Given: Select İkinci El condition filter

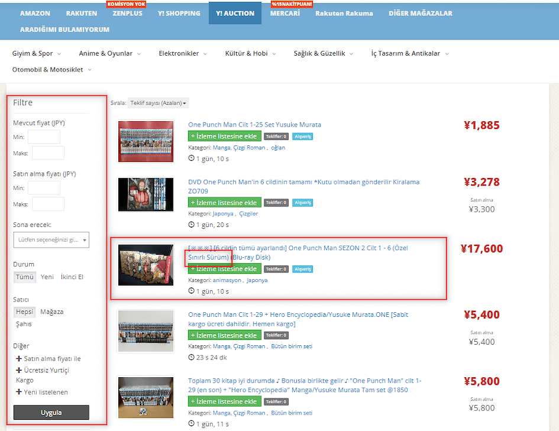Looking at the screenshot, I should [72, 277].
